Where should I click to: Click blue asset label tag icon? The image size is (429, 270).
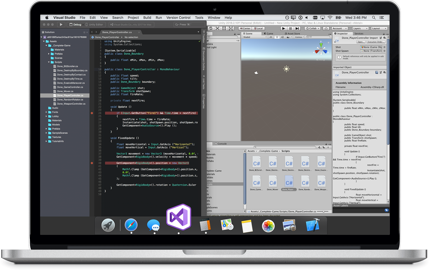tap(386, 210)
